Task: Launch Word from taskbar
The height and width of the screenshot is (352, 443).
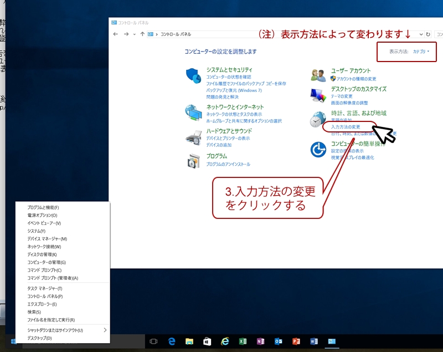Action: tap(314, 341)
